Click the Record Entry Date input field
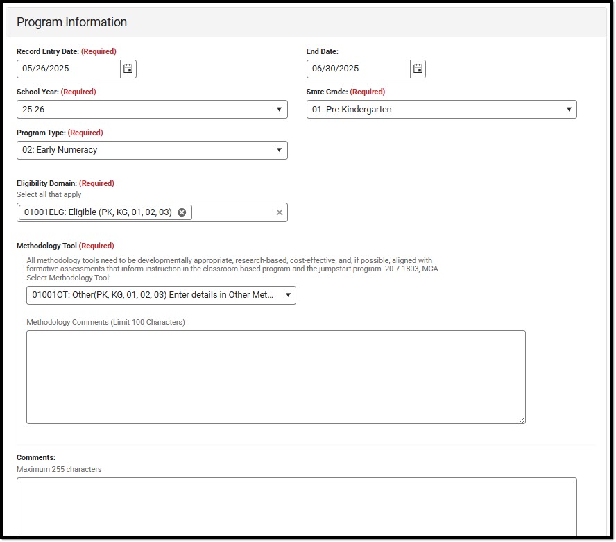Image resolution: width=616 pixels, height=542 pixels. (69, 69)
